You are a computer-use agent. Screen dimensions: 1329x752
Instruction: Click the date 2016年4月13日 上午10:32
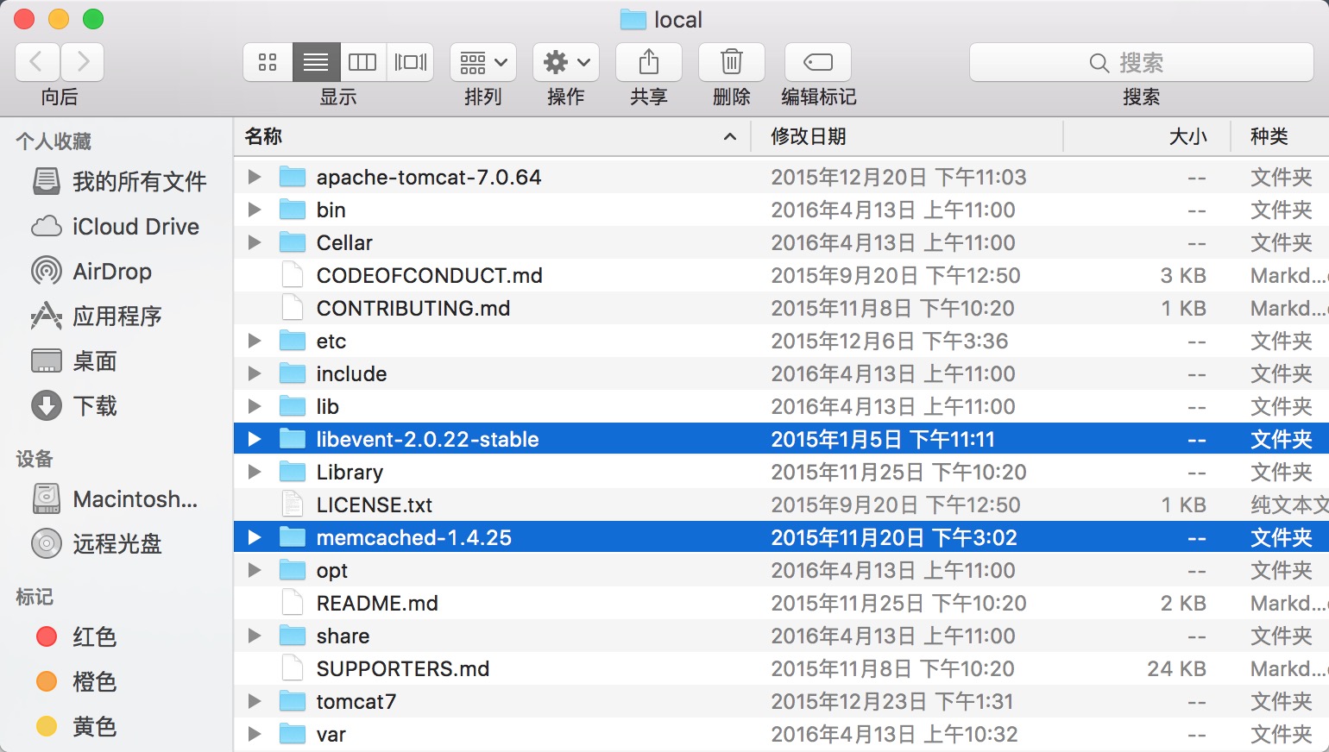point(894,734)
